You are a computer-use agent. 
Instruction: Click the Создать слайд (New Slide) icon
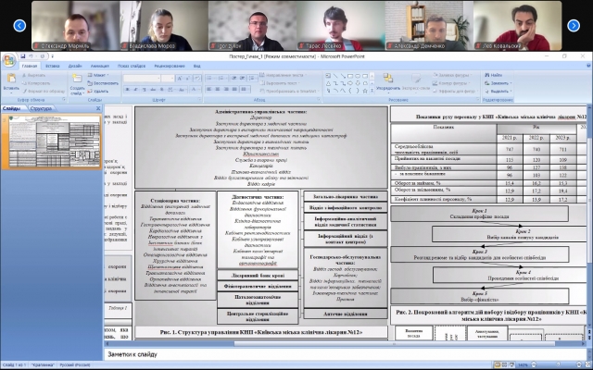pos(77,79)
